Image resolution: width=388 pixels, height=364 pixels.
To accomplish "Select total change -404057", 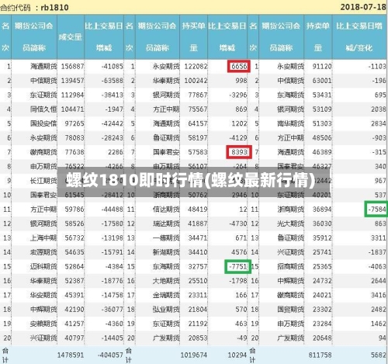I will [x=110, y=355].
